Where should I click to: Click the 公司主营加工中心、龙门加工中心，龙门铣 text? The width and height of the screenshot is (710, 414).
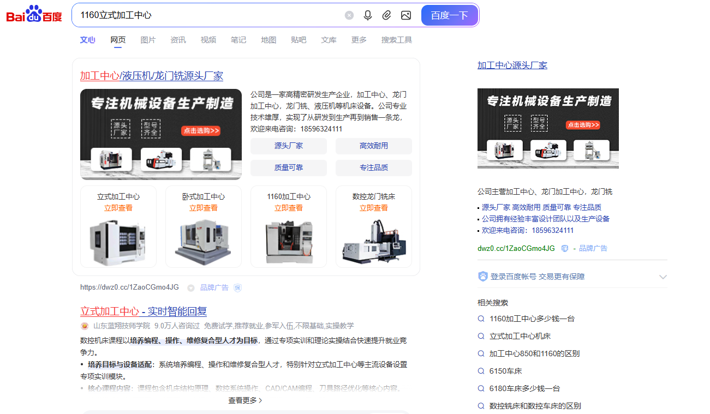click(x=545, y=191)
